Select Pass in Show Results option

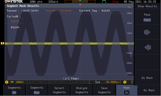(x=147, y=15)
